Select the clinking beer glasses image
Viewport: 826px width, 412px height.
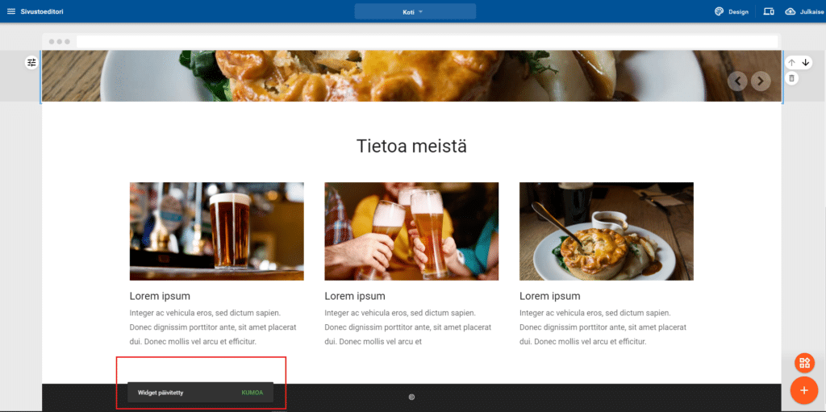coord(411,231)
